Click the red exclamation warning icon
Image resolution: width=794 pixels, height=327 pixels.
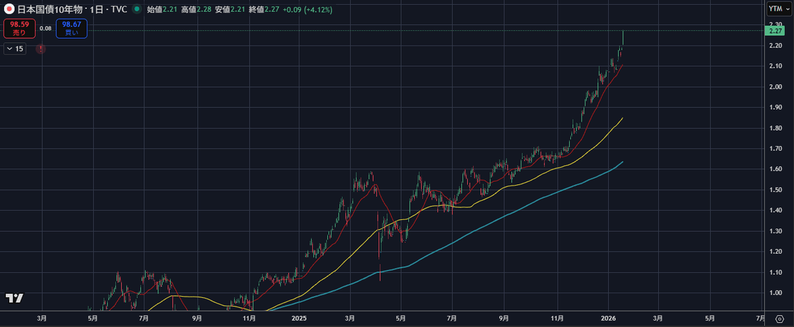pyautogui.click(x=41, y=49)
